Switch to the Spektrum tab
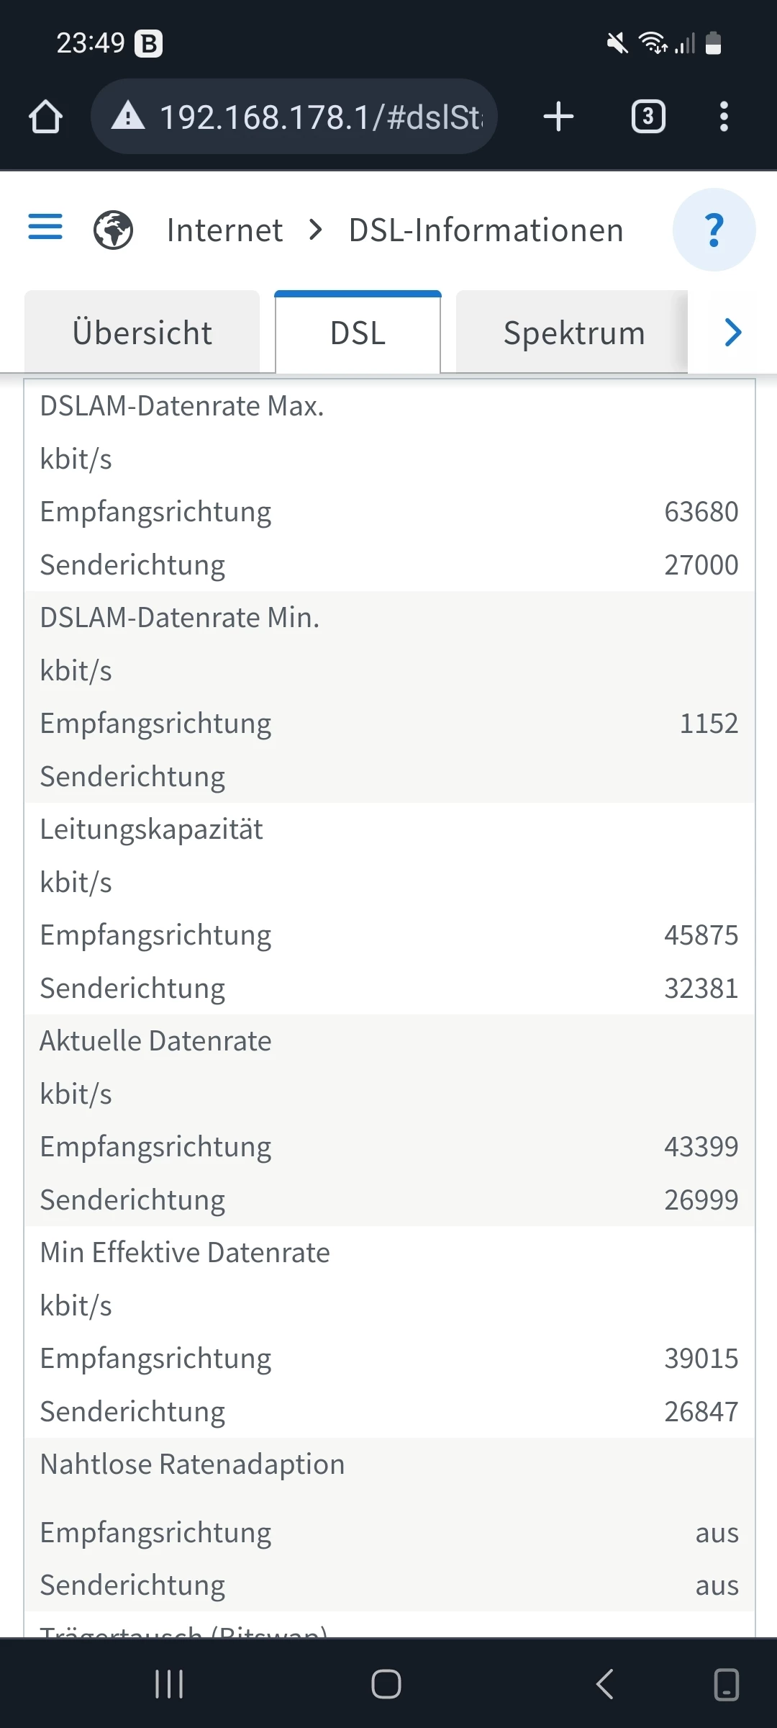The width and height of the screenshot is (777, 1728). [573, 333]
